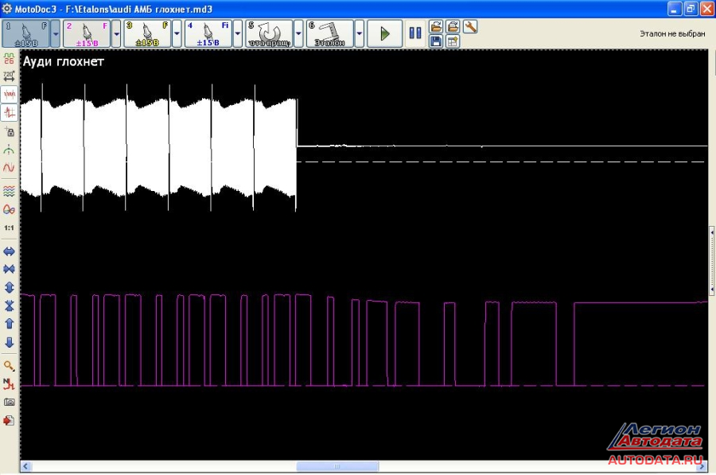Click the green arc TDC icon

point(9,150)
